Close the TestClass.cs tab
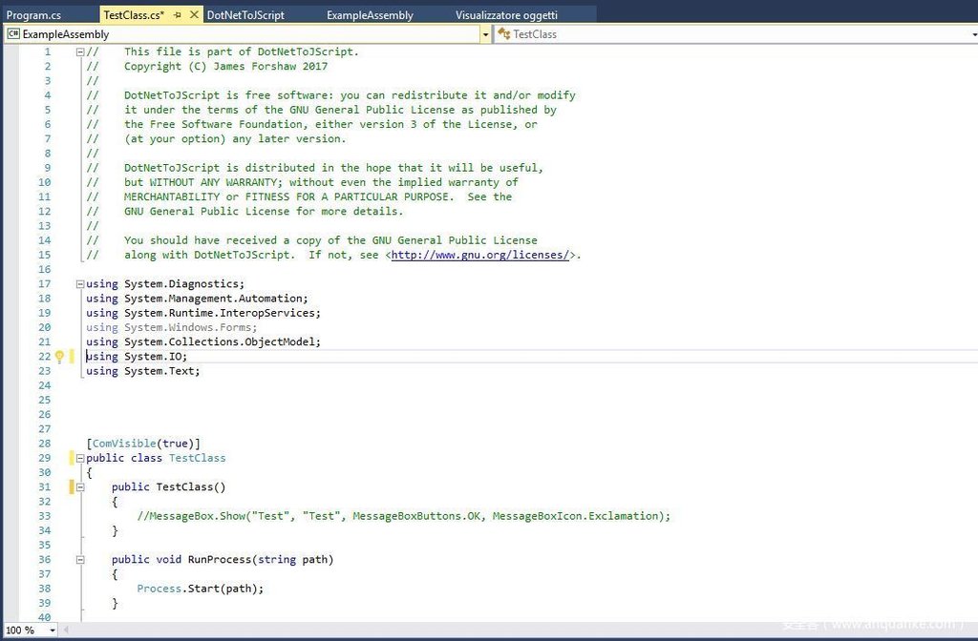978x641 pixels. coord(195,15)
